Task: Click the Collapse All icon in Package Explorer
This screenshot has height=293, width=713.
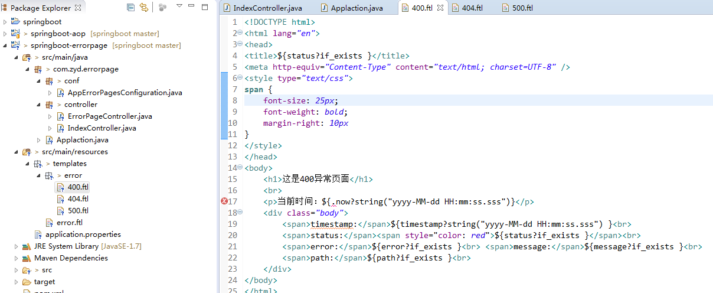Action: [x=131, y=8]
